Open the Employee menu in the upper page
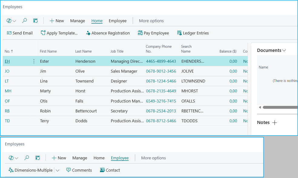 [118, 21]
